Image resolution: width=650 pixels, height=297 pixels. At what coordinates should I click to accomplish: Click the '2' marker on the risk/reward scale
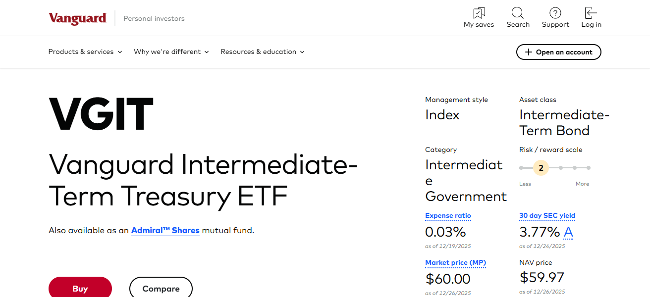click(541, 167)
